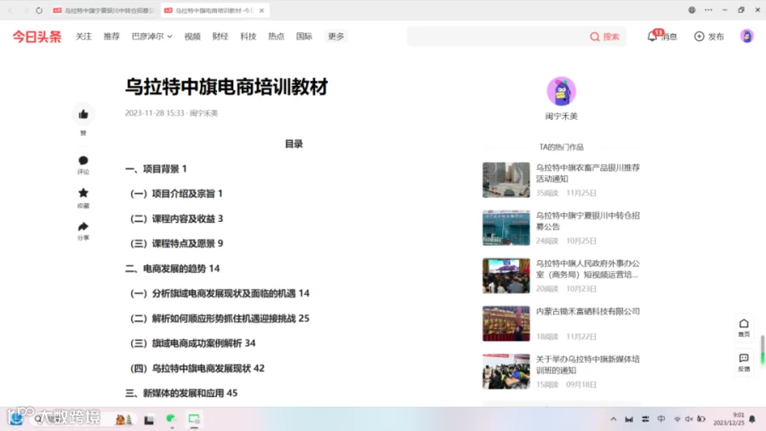This screenshot has height=431, width=766.
Task: Click the 反馈 feedback floating icon
Action: [x=744, y=362]
